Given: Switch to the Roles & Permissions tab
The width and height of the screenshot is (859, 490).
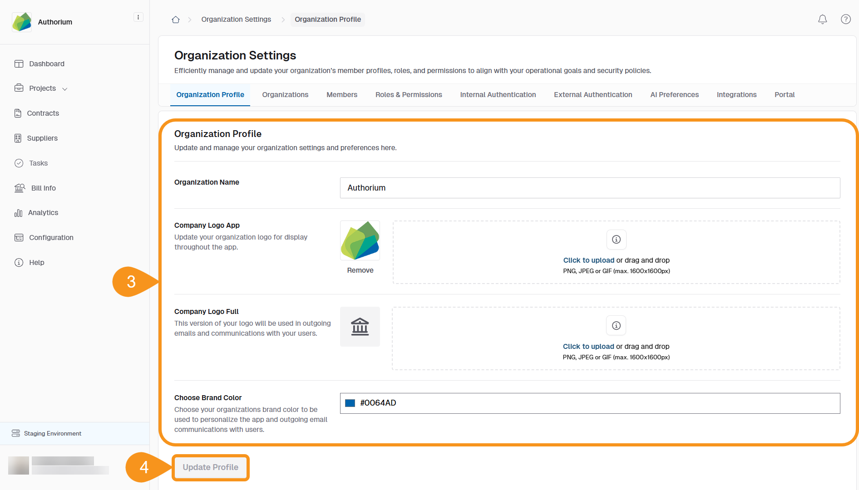Looking at the screenshot, I should (408, 95).
